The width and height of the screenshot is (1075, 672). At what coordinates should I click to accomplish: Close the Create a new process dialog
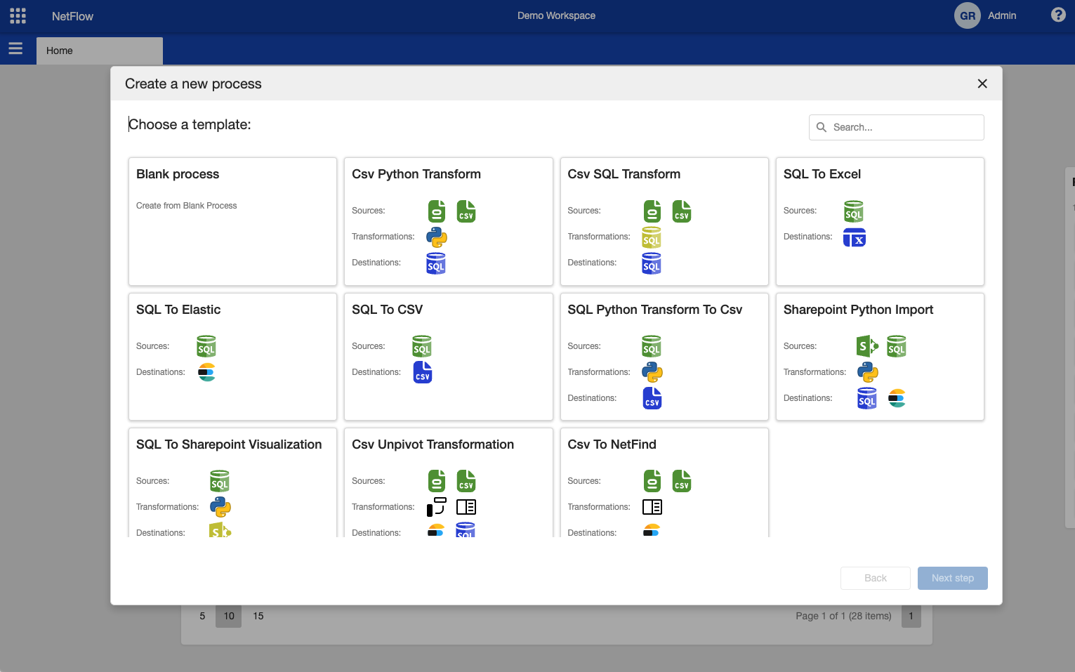[x=982, y=84]
